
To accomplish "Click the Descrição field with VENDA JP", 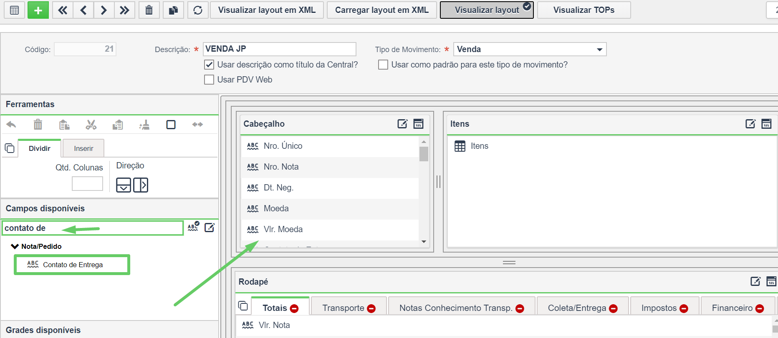I will pos(280,49).
